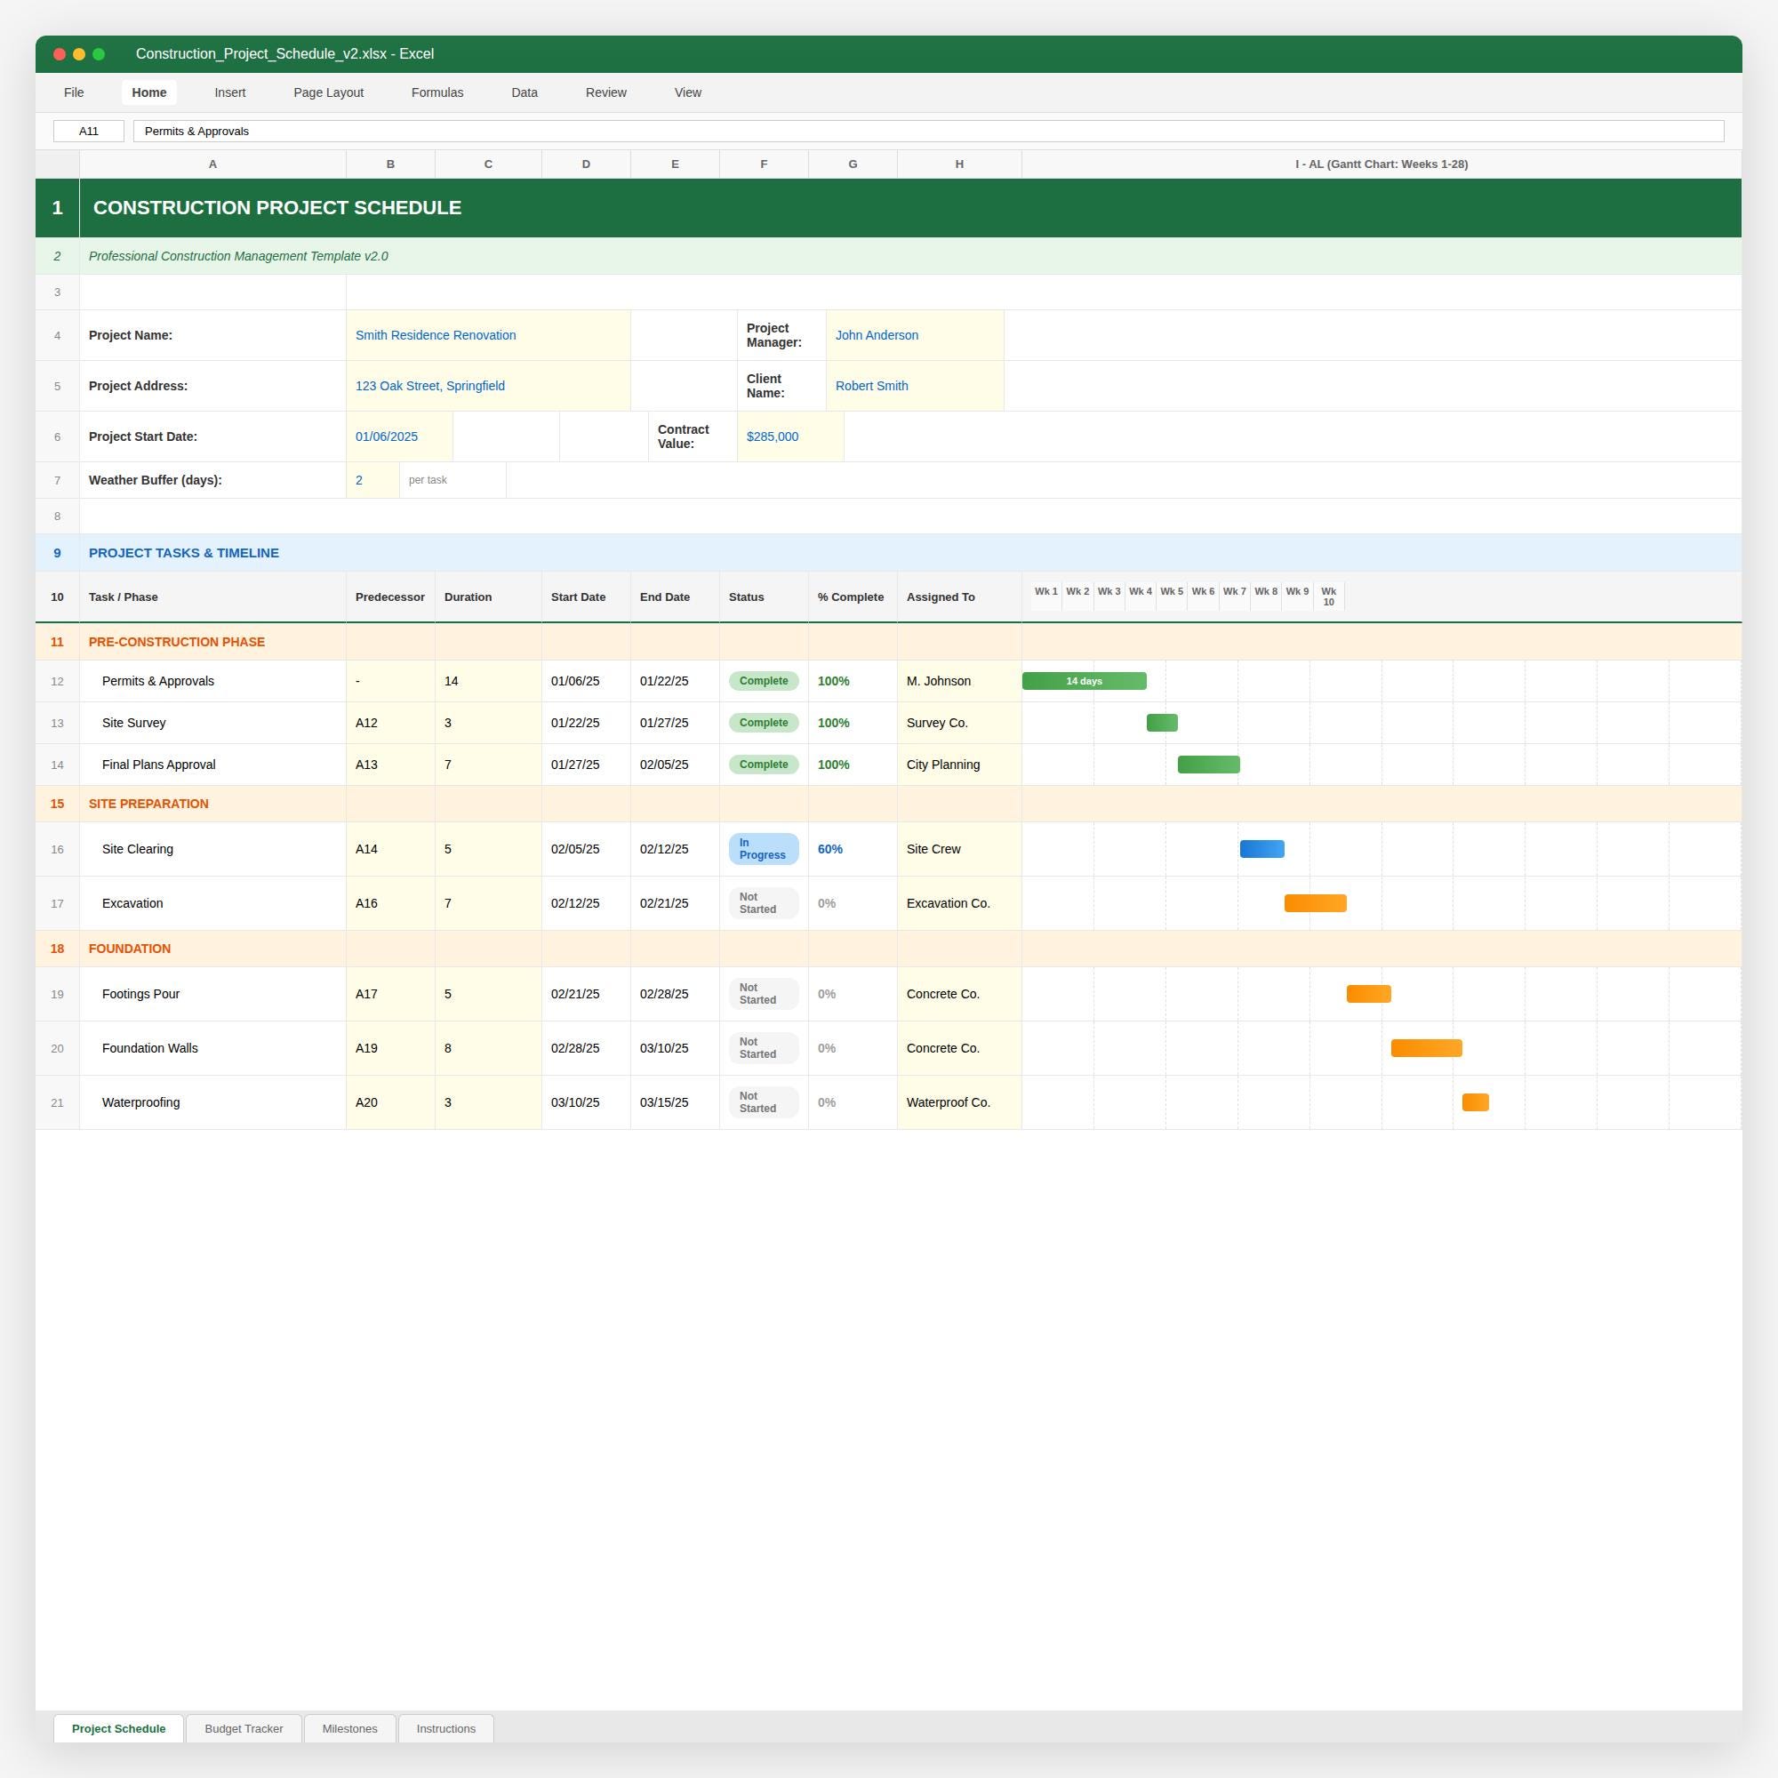This screenshot has width=1778, height=1778.
Task: Select the weather buffer value 2
Action: [372, 480]
